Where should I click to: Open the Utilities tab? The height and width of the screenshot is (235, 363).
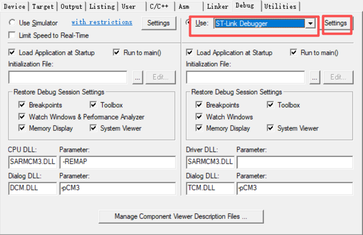281,6
